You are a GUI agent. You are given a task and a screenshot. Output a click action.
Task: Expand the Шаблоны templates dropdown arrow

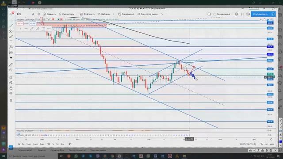click(114, 14)
